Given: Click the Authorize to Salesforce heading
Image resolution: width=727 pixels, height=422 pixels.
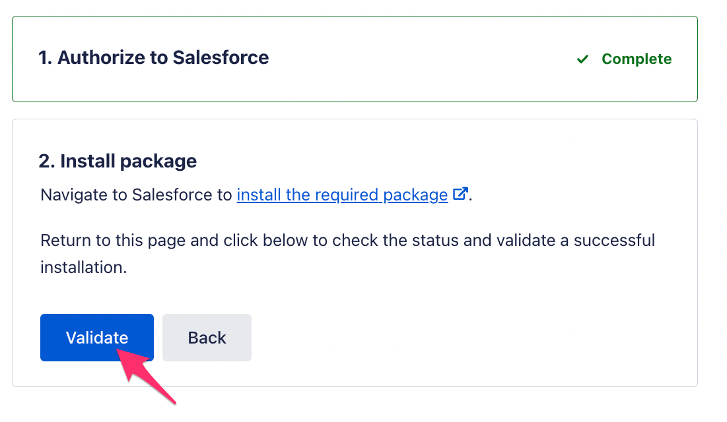Looking at the screenshot, I should click(x=153, y=57).
